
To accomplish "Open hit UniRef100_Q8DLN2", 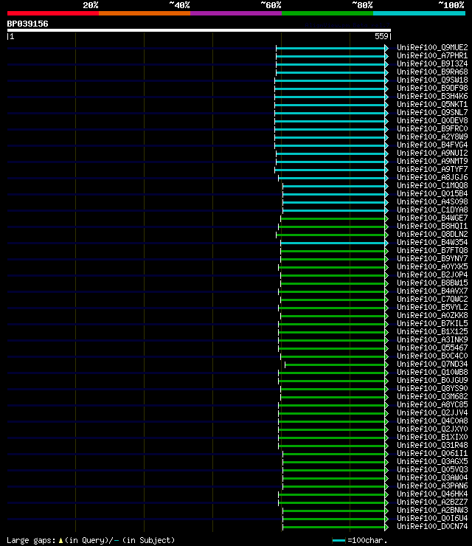I will (x=432, y=234).
